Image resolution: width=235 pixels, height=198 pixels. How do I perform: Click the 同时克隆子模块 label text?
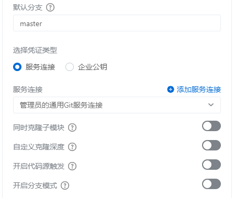(39, 127)
